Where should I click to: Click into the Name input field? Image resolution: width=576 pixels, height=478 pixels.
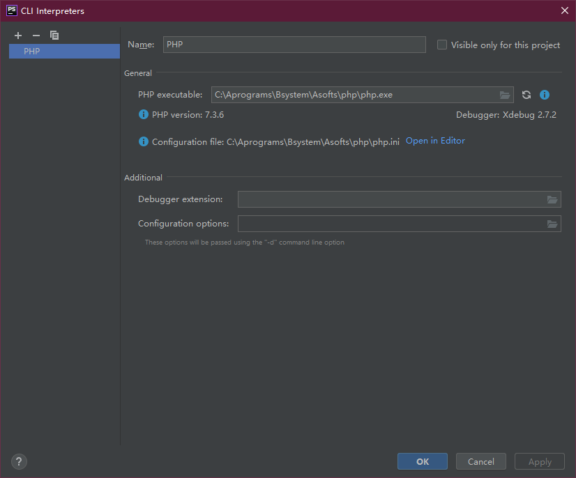294,45
